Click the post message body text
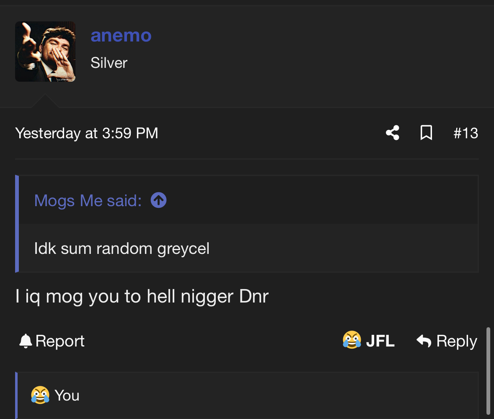The image size is (494, 419). tap(142, 297)
